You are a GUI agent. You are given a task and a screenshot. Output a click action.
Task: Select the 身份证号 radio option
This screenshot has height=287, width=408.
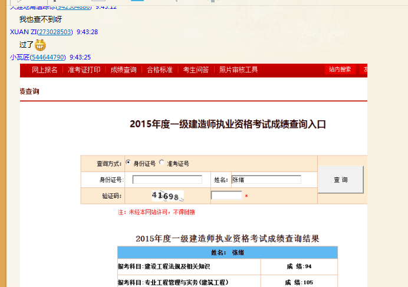tap(129, 163)
